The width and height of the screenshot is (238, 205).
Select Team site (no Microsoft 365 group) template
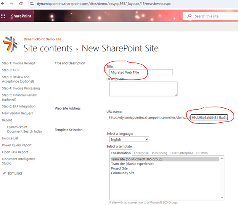pos(165,159)
